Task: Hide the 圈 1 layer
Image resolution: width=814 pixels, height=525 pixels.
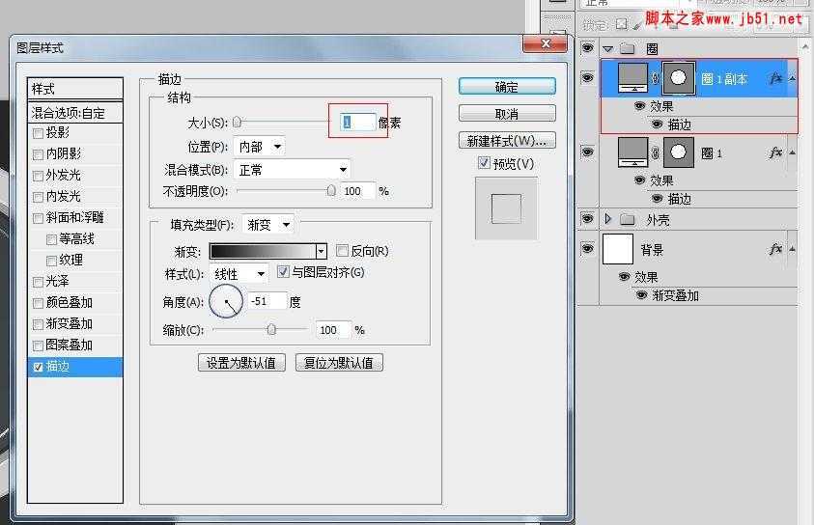Action: click(587, 152)
